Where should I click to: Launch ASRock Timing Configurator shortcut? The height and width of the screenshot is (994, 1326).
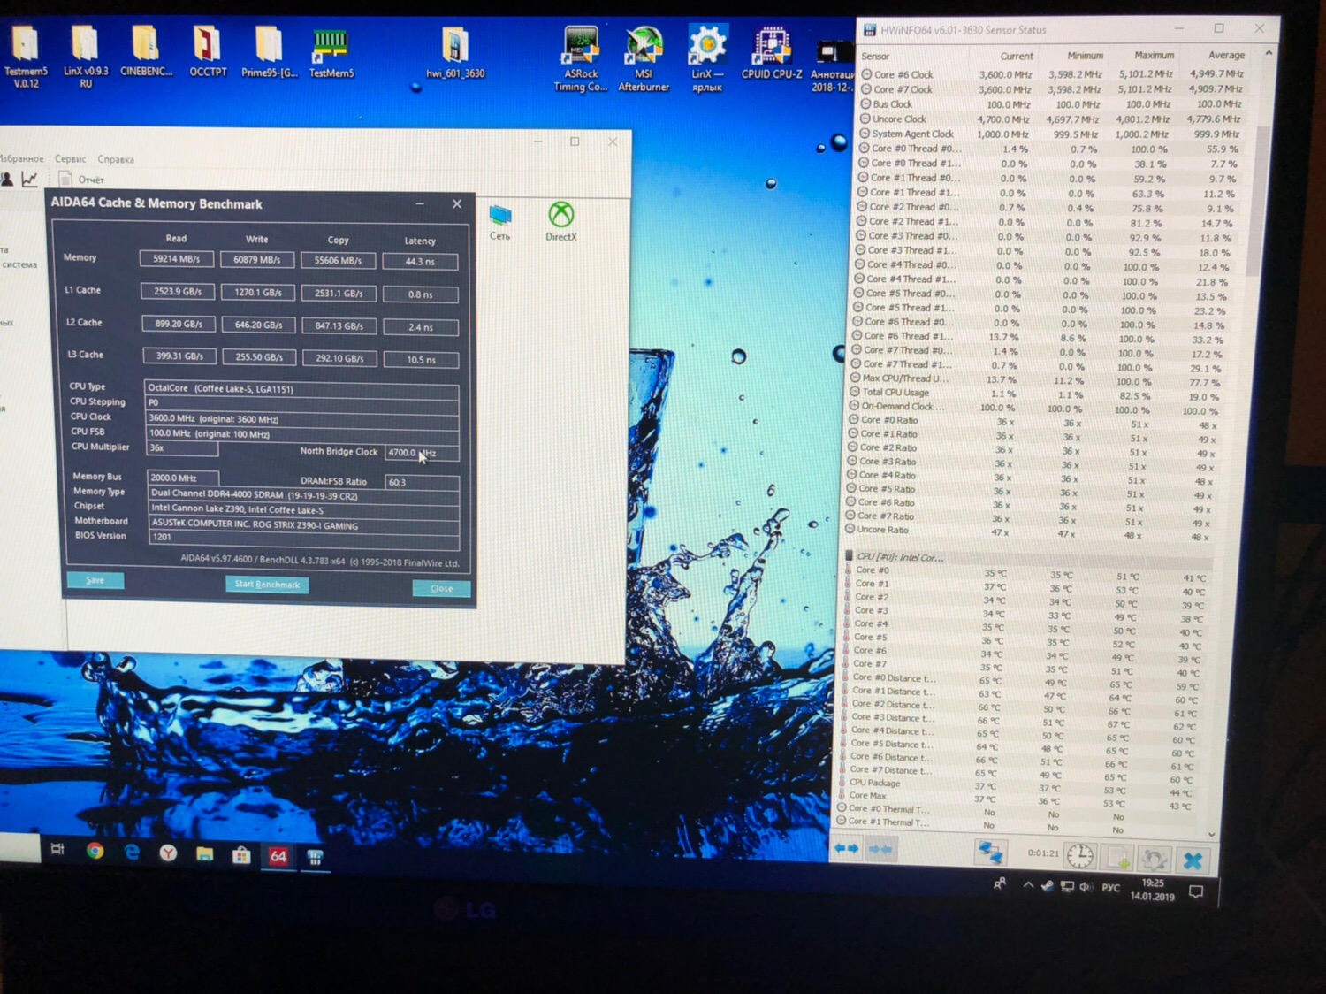click(581, 59)
